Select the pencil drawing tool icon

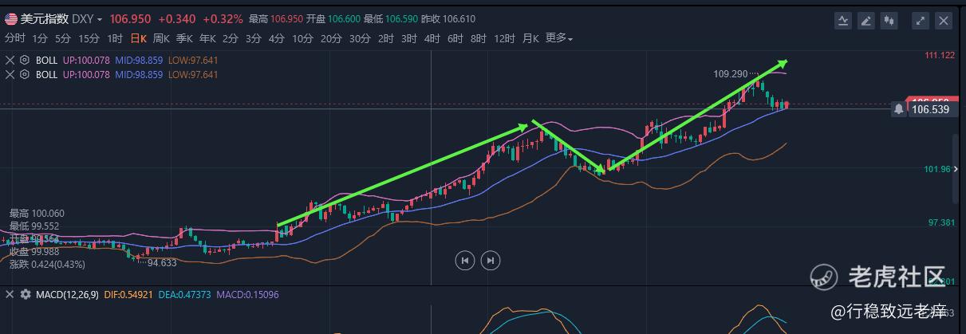865,22
